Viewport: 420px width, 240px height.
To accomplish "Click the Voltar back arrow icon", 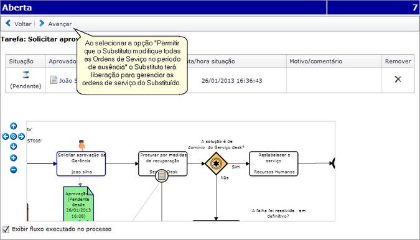I will [x=8, y=23].
